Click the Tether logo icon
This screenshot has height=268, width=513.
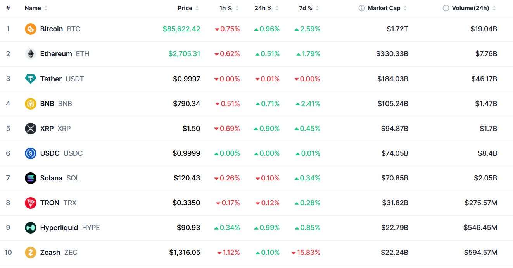click(31, 79)
